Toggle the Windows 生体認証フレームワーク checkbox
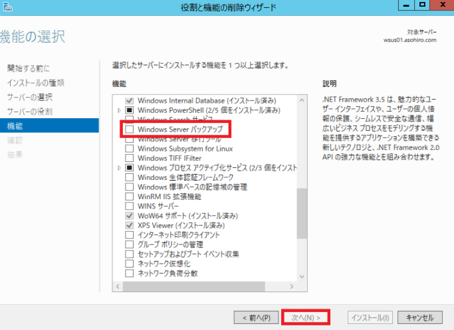Screen dimensions: 454x330 (x=129, y=177)
